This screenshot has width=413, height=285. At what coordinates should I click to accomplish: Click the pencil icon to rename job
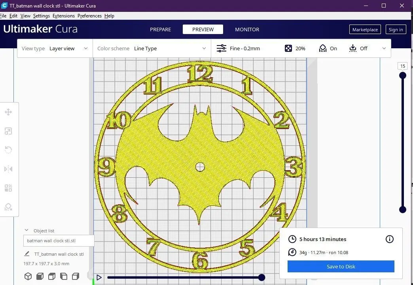pos(27,254)
